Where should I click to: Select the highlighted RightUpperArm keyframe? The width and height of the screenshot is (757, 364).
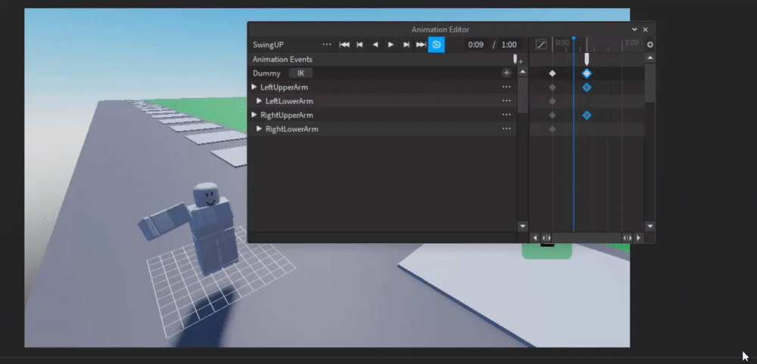(587, 115)
